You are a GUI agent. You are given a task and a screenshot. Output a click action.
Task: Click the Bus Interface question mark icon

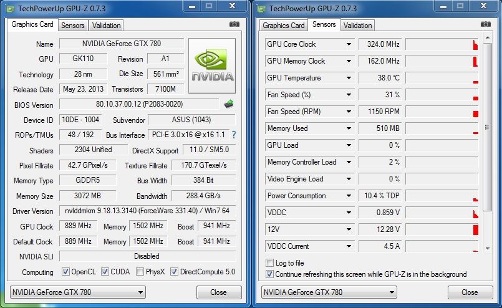click(234, 135)
